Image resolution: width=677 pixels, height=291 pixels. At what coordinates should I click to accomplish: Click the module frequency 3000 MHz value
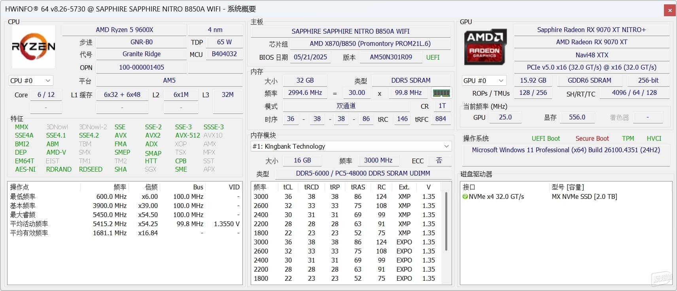[x=378, y=160]
